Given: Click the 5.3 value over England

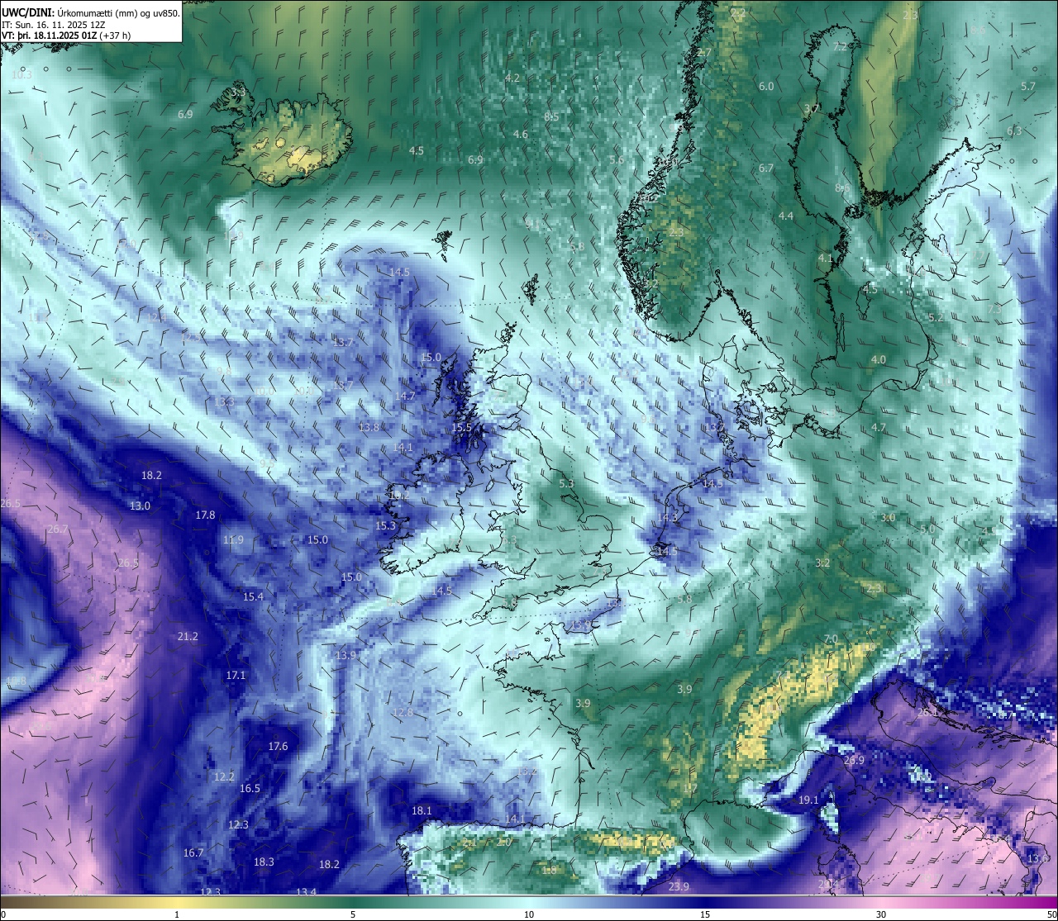Looking at the screenshot, I should click(566, 483).
